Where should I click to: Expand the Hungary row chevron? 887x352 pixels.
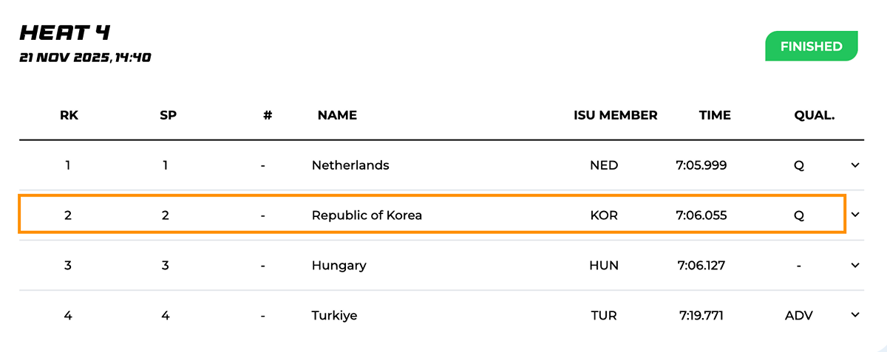pos(855,265)
